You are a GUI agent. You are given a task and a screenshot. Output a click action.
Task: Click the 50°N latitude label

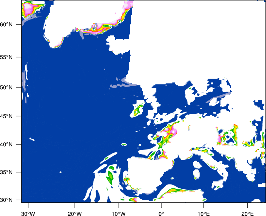[x=6, y=87]
